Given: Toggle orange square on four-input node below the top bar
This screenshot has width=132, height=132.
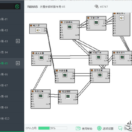Looking at the screenshot, I should [62, 22].
